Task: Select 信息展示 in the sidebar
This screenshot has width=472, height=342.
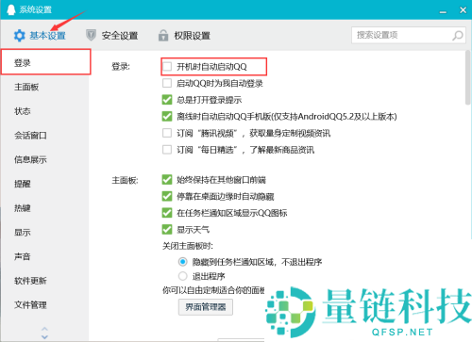Action: coord(44,159)
